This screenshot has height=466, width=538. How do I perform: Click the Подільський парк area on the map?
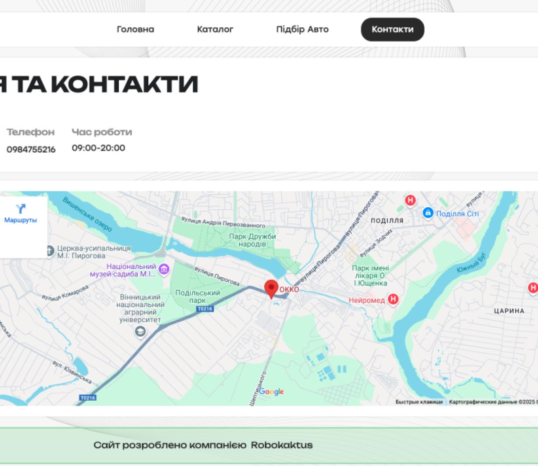click(x=198, y=297)
